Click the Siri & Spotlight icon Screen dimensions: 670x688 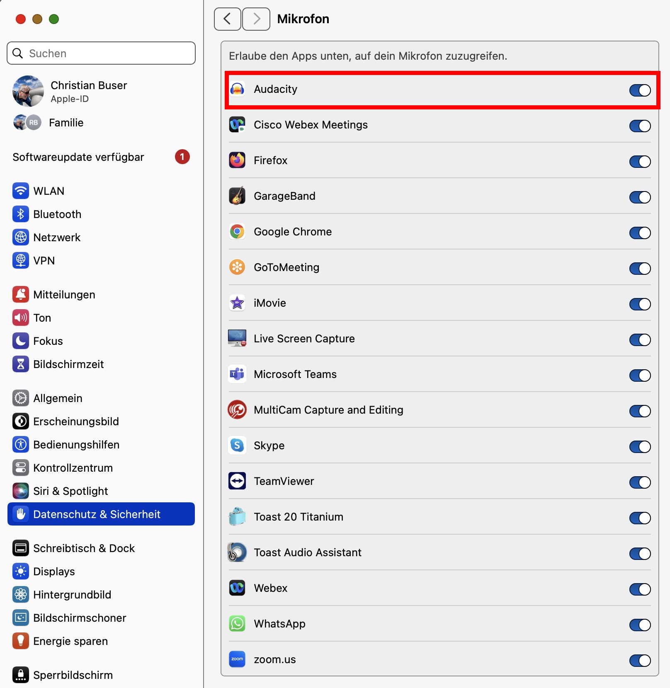tap(21, 491)
